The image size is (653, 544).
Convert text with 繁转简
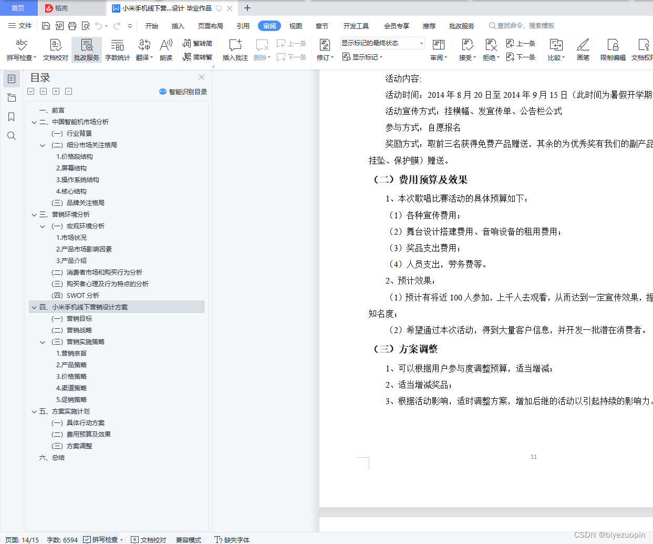coord(198,44)
